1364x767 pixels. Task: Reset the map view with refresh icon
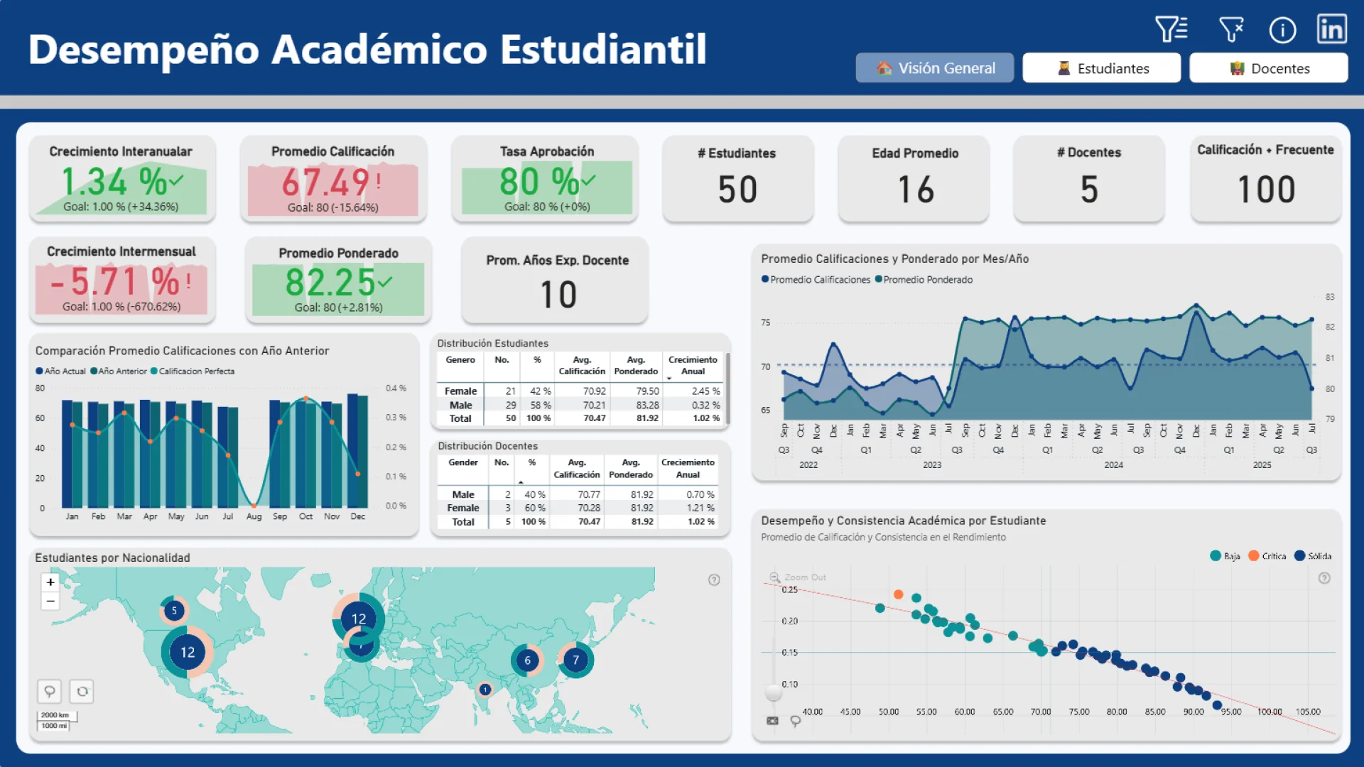pyautogui.click(x=82, y=691)
